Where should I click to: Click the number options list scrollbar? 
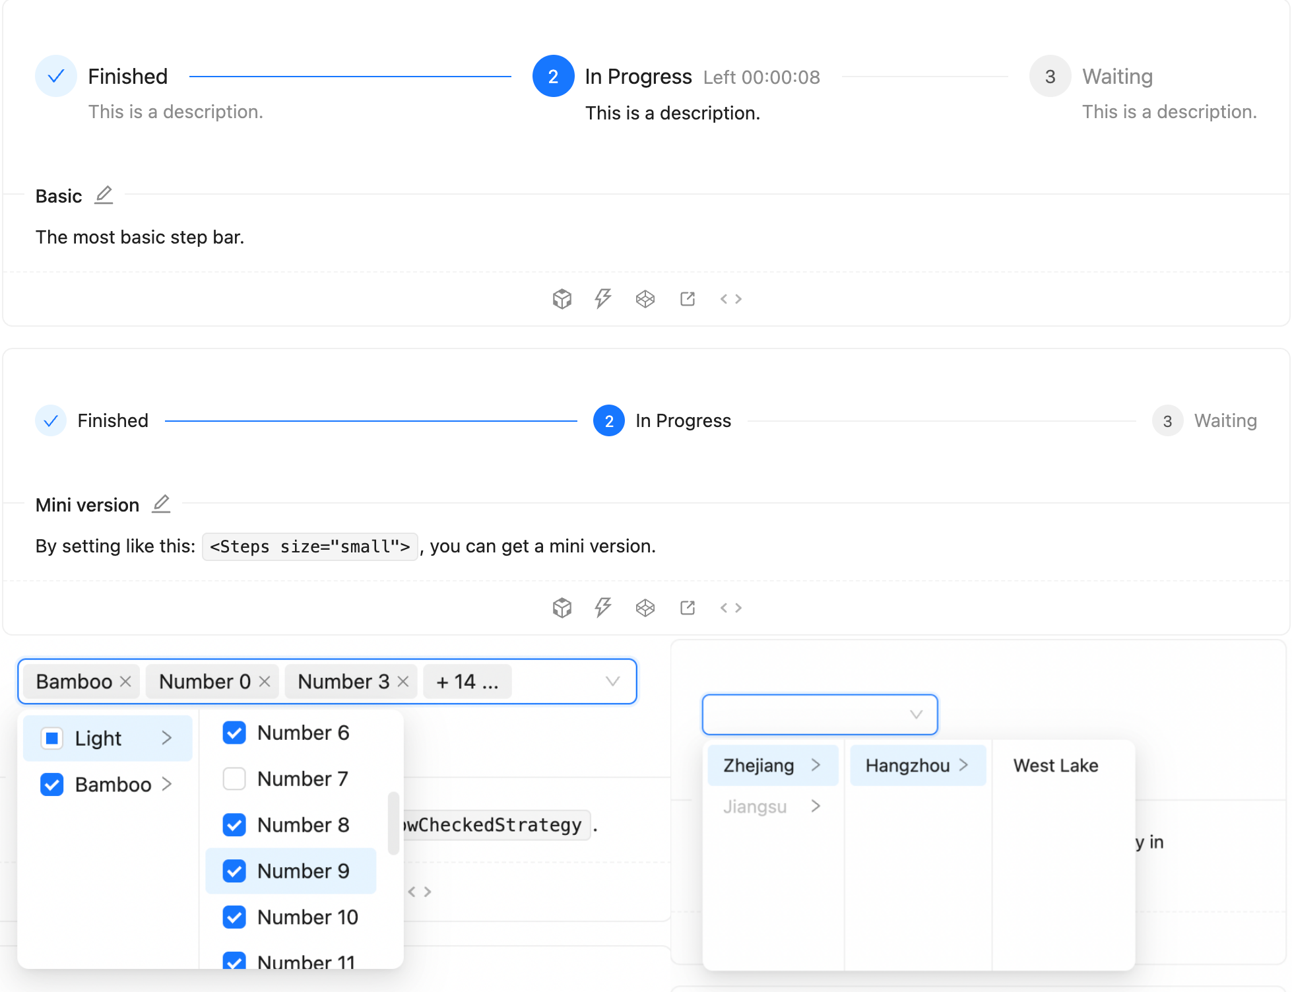coord(393,823)
